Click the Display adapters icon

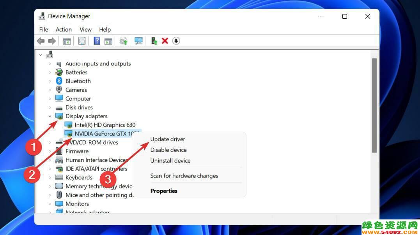coord(59,116)
